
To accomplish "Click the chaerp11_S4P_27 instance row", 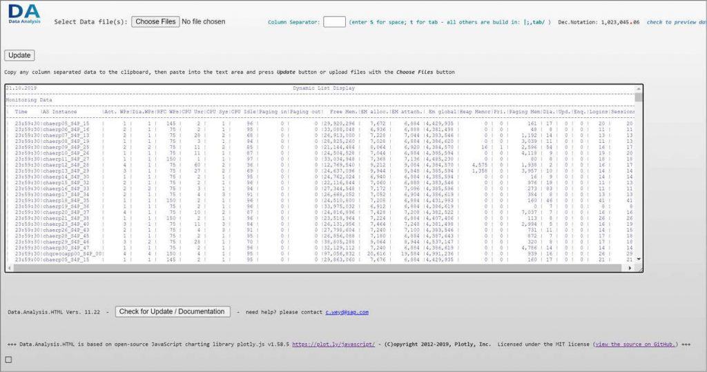I will (x=320, y=159).
